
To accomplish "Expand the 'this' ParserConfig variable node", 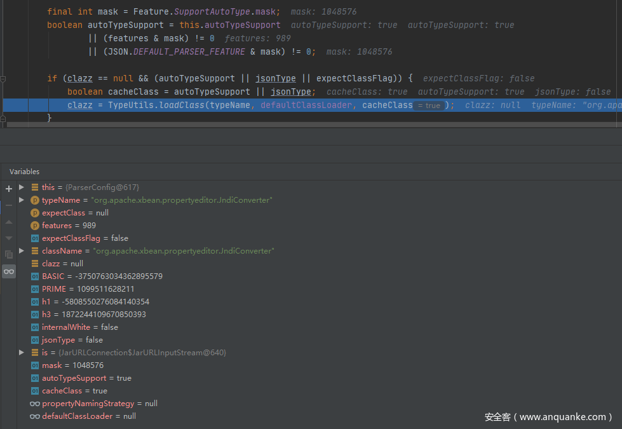I will click(x=22, y=187).
